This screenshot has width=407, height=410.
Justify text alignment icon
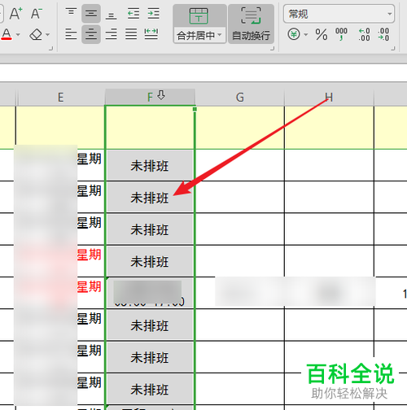pos(131,34)
